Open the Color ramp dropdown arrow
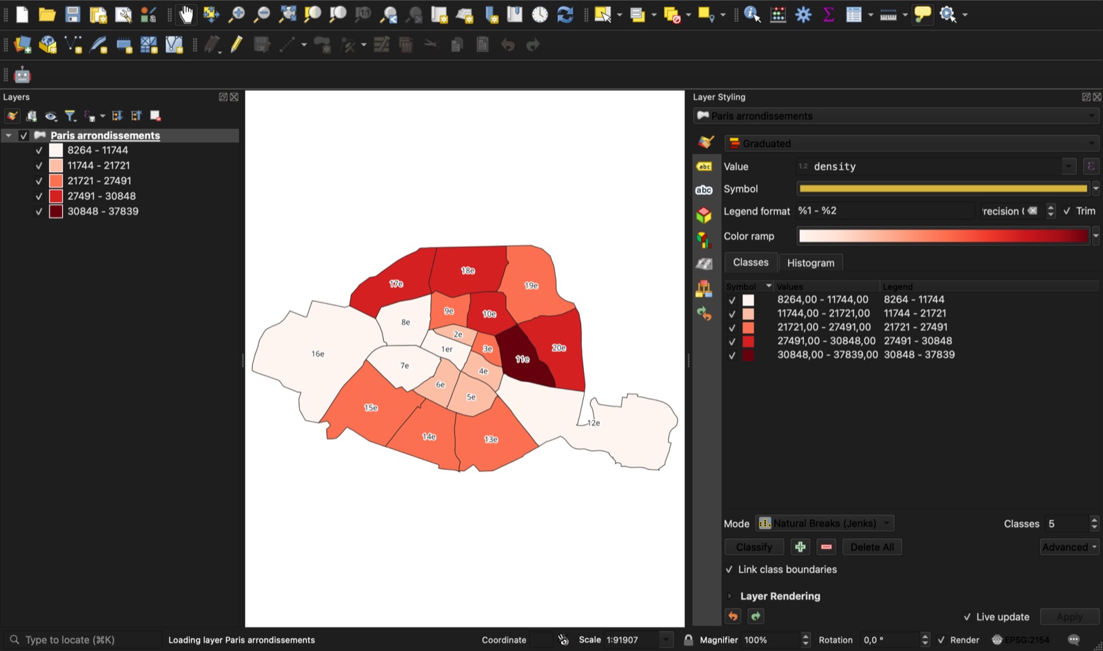The width and height of the screenshot is (1103, 651). click(1095, 236)
